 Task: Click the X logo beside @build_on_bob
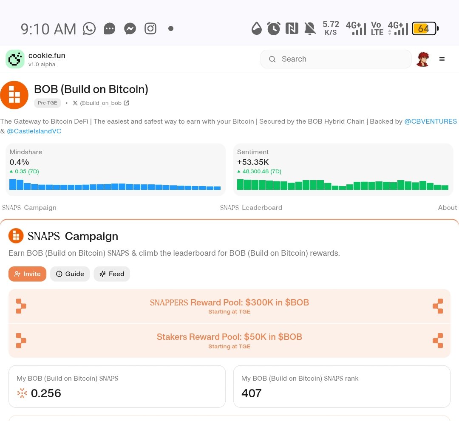point(75,103)
